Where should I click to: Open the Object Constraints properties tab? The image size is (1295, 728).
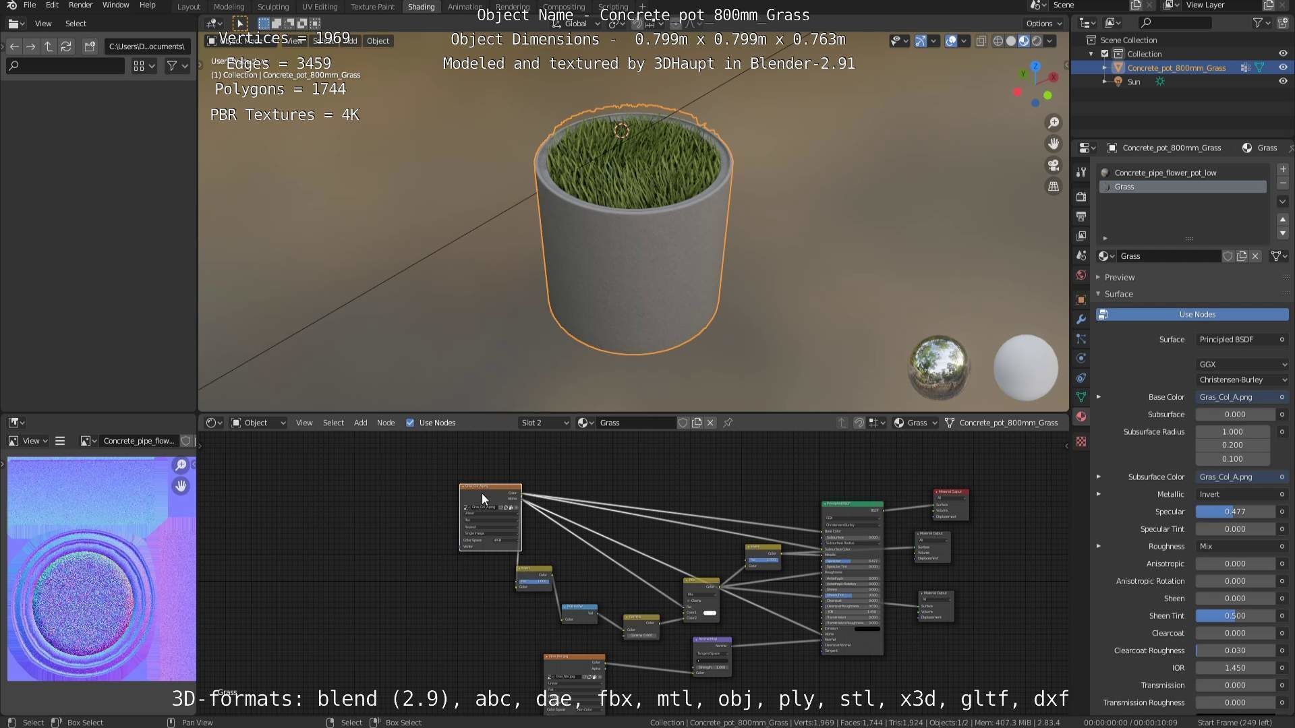pyautogui.click(x=1081, y=377)
